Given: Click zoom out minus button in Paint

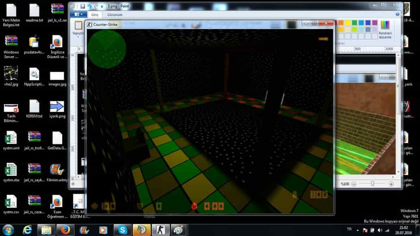Looking at the screenshot, I should [354, 184].
